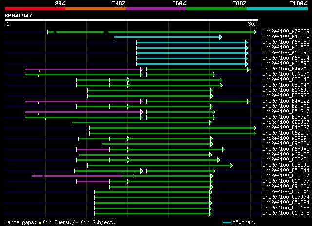
Task: Select the UniRef100_C5WBP4 label
Action: tap(286, 203)
